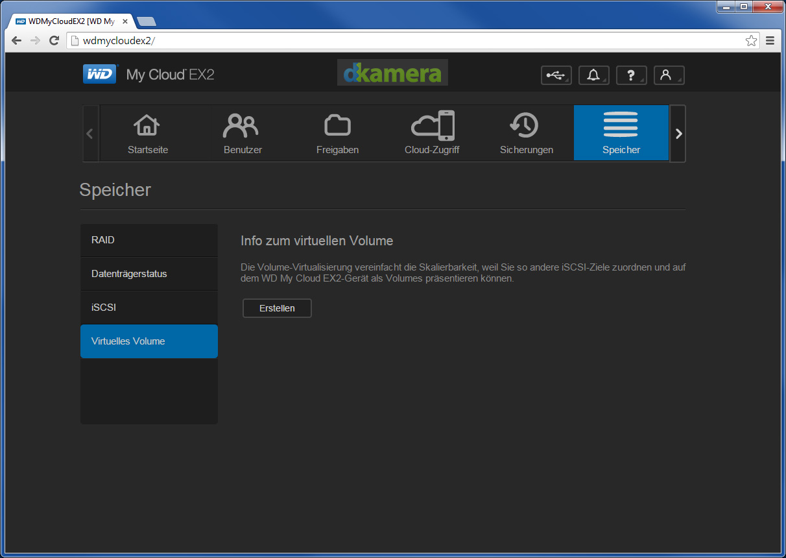Open the USB devices icon in the header
The height and width of the screenshot is (558, 786).
point(556,75)
